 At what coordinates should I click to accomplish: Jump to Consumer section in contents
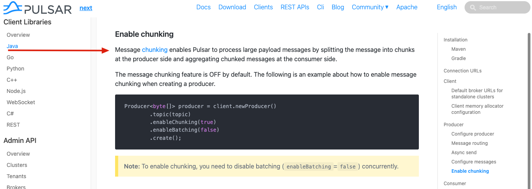[x=455, y=184]
